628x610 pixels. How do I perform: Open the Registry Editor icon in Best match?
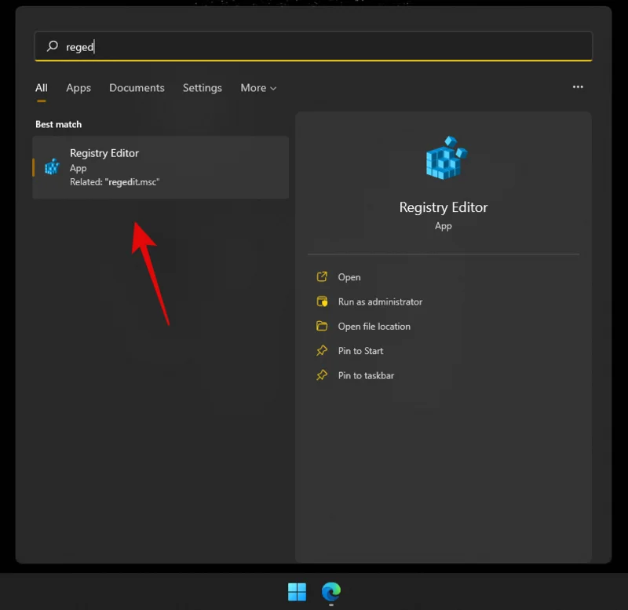coord(52,166)
